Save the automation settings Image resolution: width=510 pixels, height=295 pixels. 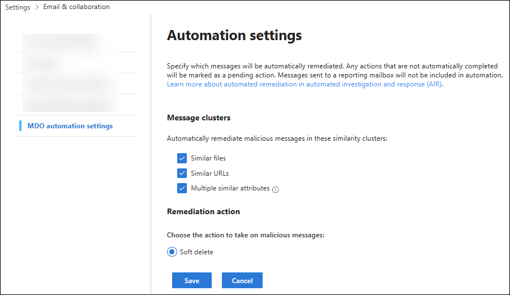[x=192, y=280]
